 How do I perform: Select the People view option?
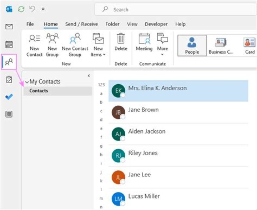pos(192,45)
